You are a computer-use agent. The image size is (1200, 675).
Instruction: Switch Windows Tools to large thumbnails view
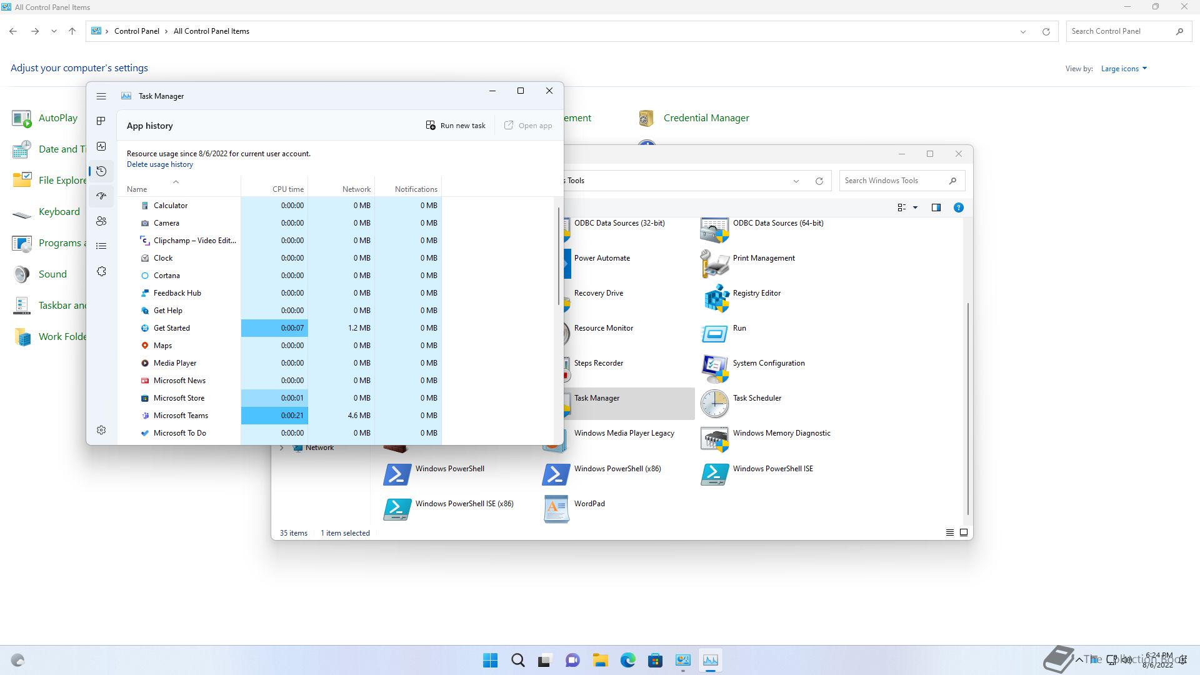[964, 532]
